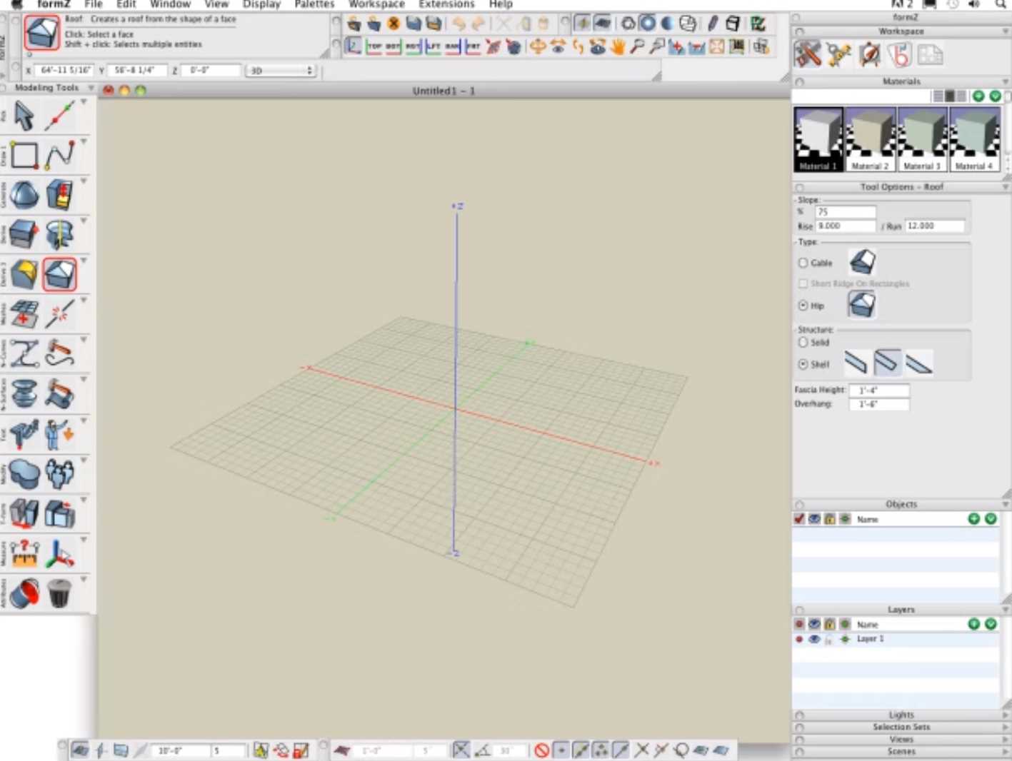The height and width of the screenshot is (761, 1012).
Task: Collapse the Workspace palette
Action: pyautogui.click(x=1006, y=31)
